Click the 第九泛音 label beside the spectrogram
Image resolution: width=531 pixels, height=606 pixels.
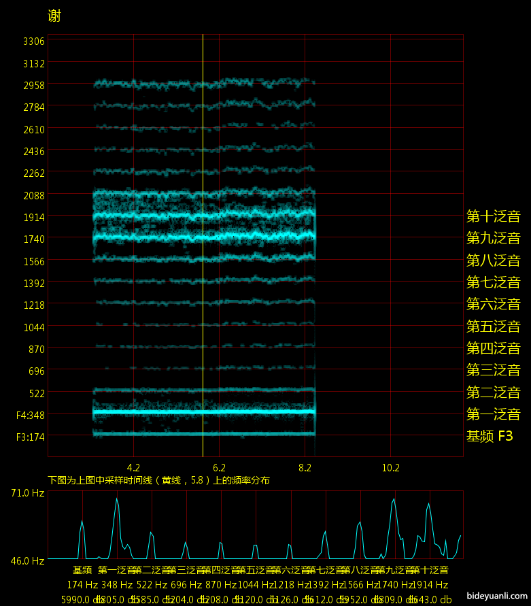pyautogui.click(x=493, y=238)
